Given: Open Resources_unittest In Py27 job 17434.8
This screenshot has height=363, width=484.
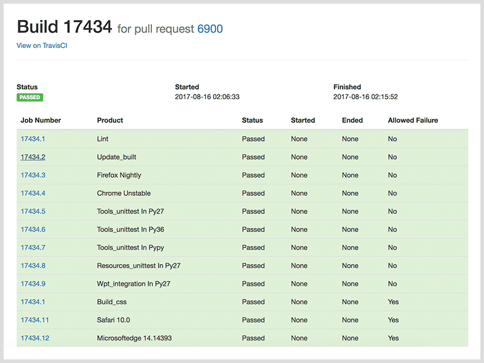Looking at the screenshot, I should tap(32, 266).
